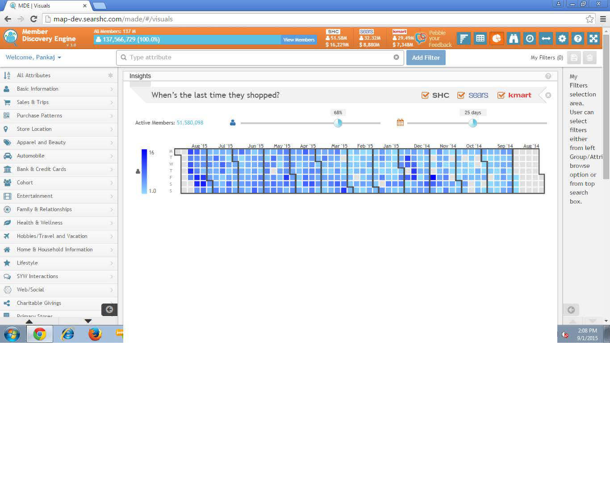Click the binoculars icon in toolbar
This screenshot has width=610, height=491.
pos(513,39)
